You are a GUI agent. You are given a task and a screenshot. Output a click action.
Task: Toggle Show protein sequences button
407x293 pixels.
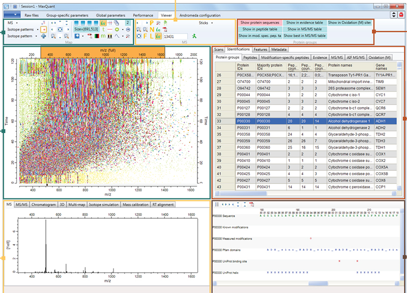(260, 23)
